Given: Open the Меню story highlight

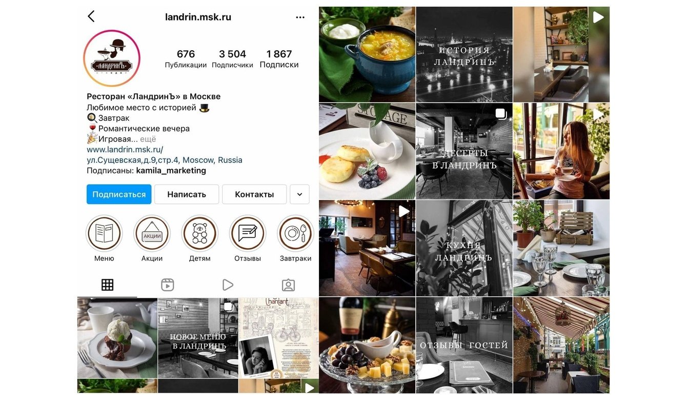Looking at the screenshot, I should [x=104, y=233].
